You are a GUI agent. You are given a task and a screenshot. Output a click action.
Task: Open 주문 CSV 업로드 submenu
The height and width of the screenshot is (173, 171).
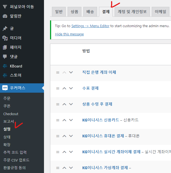pyautogui.click(x=16, y=160)
